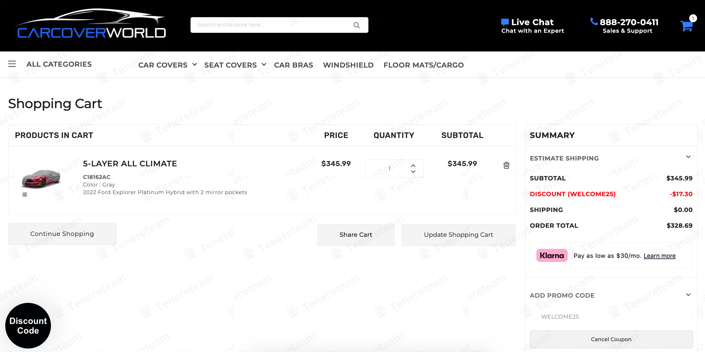Screen dimensions: 705x352
Task: Decrease the item quantity by one
Action: (413, 172)
